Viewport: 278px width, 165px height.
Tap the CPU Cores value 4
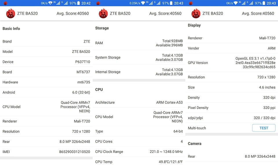(182, 142)
